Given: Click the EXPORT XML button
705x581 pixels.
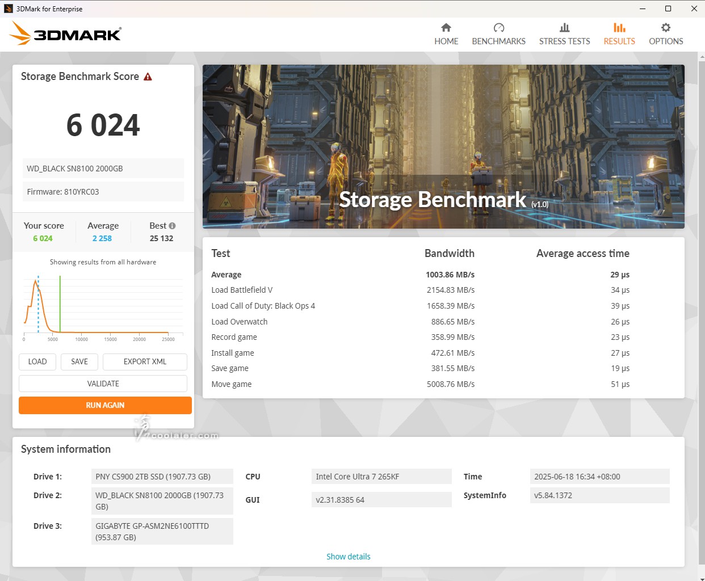Looking at the screenshot, I should pos(145,361).
